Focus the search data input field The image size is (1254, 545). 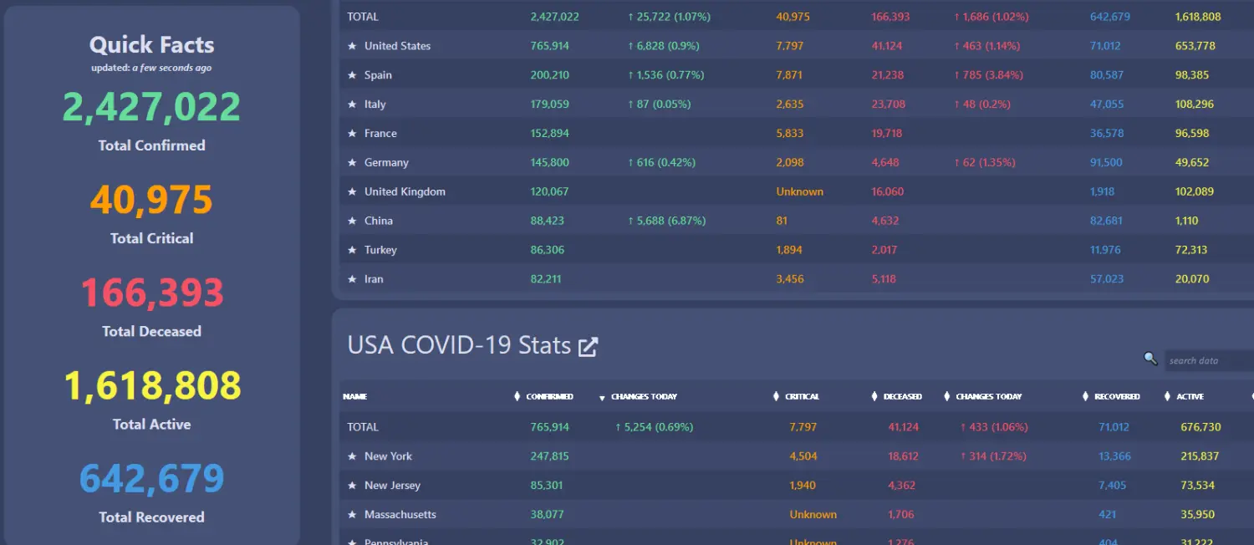tap(1208, 361)
